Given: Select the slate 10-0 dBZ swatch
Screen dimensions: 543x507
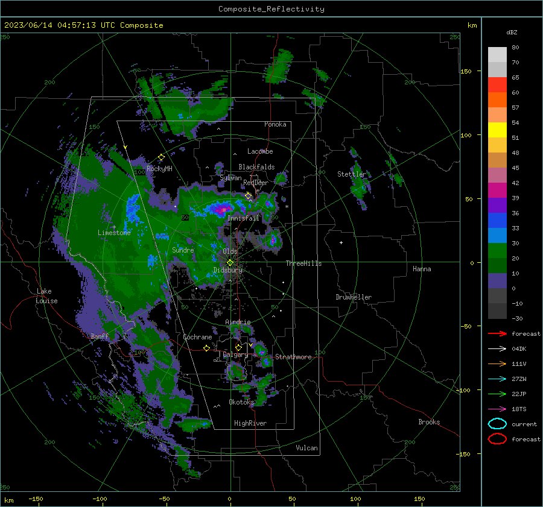Looking at the screenshot, I should [497, 280].
